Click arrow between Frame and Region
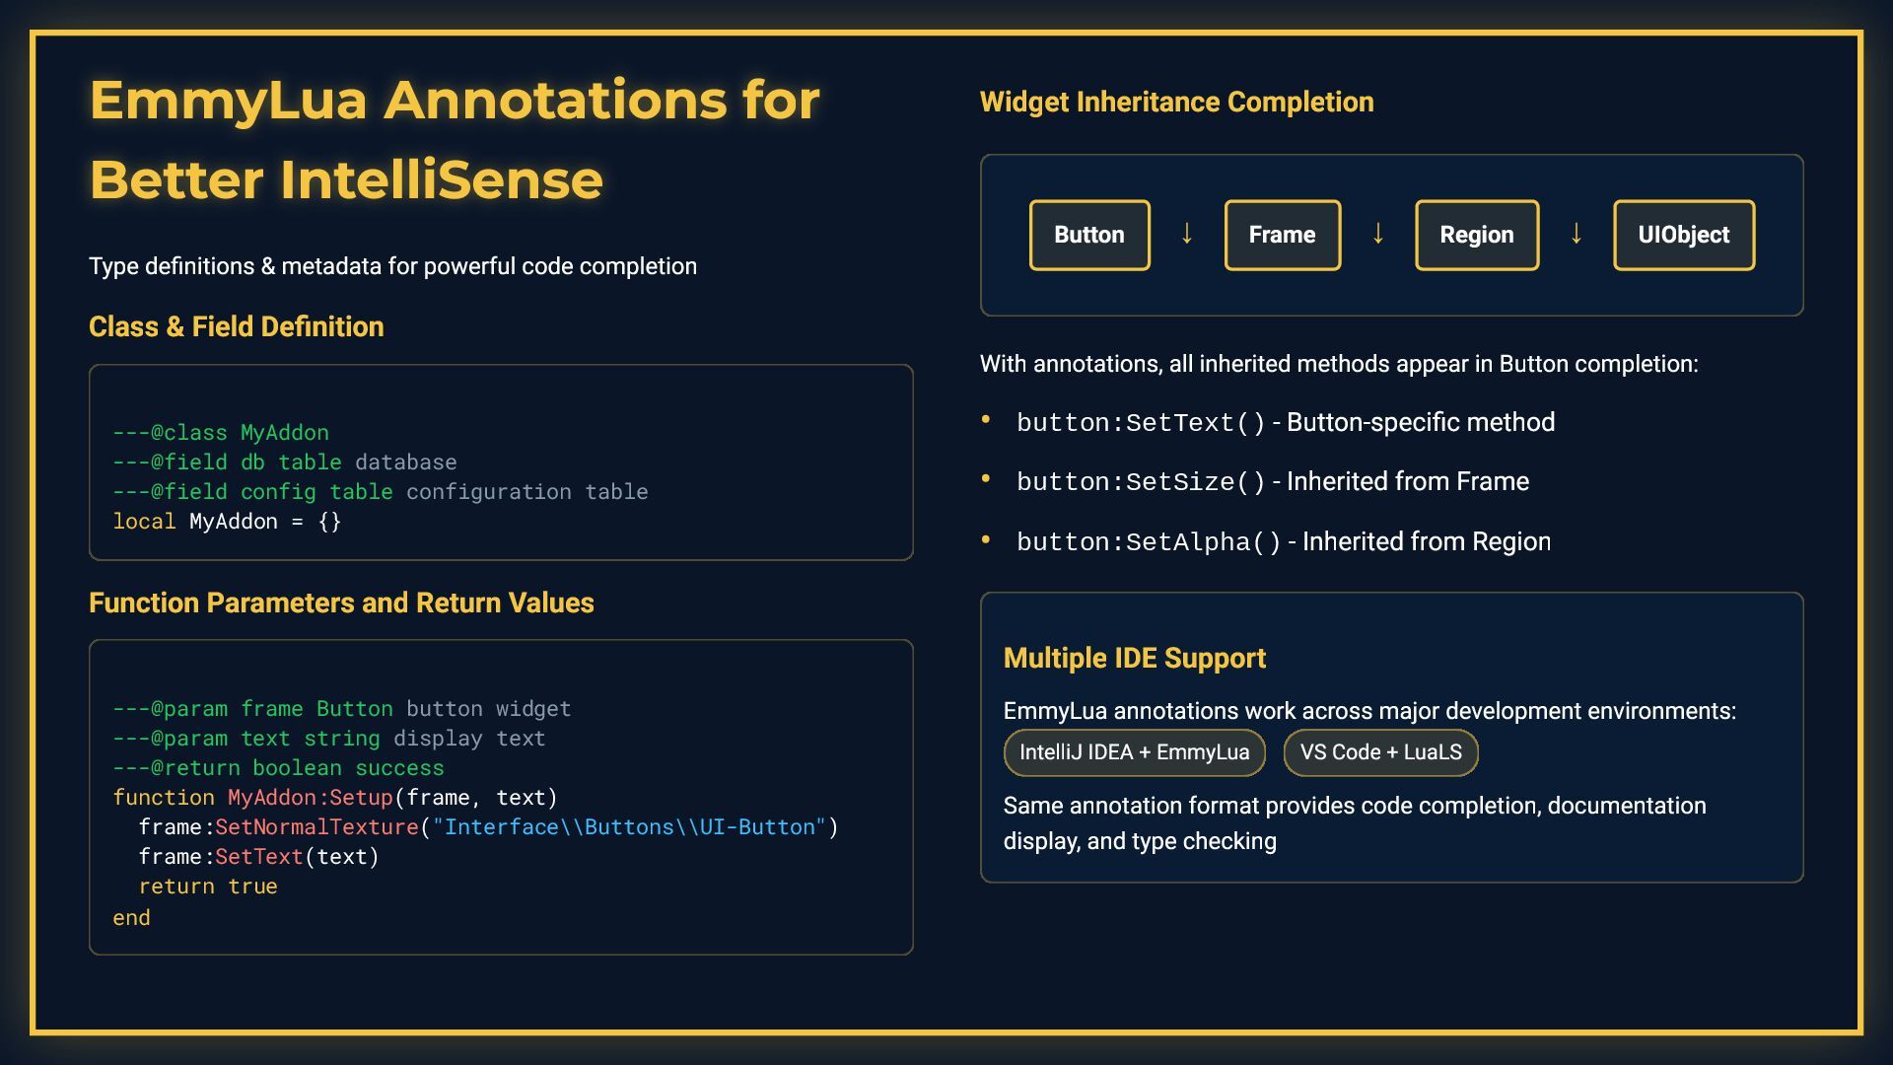 click(x=1378, y=234)
